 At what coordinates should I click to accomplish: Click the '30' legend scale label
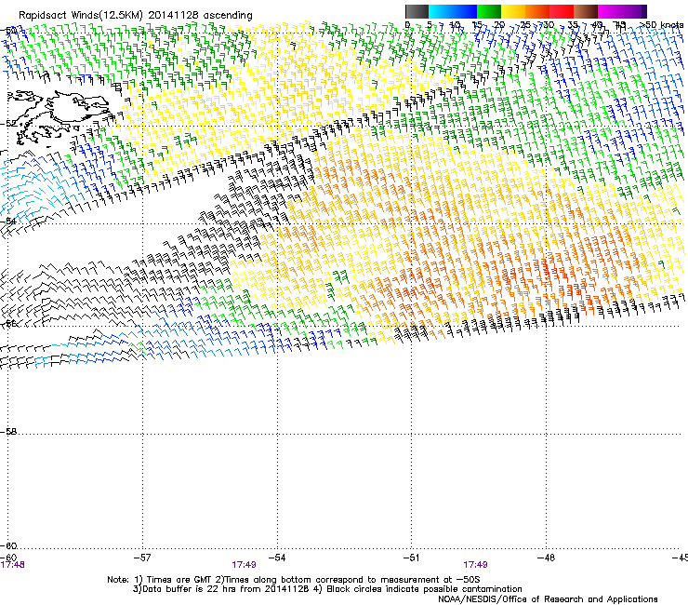(549, 25)
